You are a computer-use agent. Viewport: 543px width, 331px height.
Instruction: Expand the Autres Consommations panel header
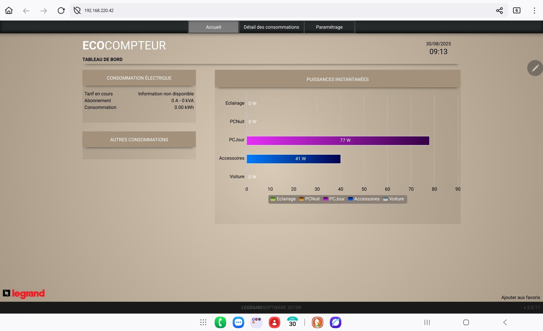tap(139, 140)
